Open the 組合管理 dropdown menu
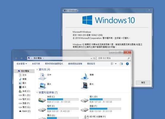165x119 pixels. (x=22, y=64)
